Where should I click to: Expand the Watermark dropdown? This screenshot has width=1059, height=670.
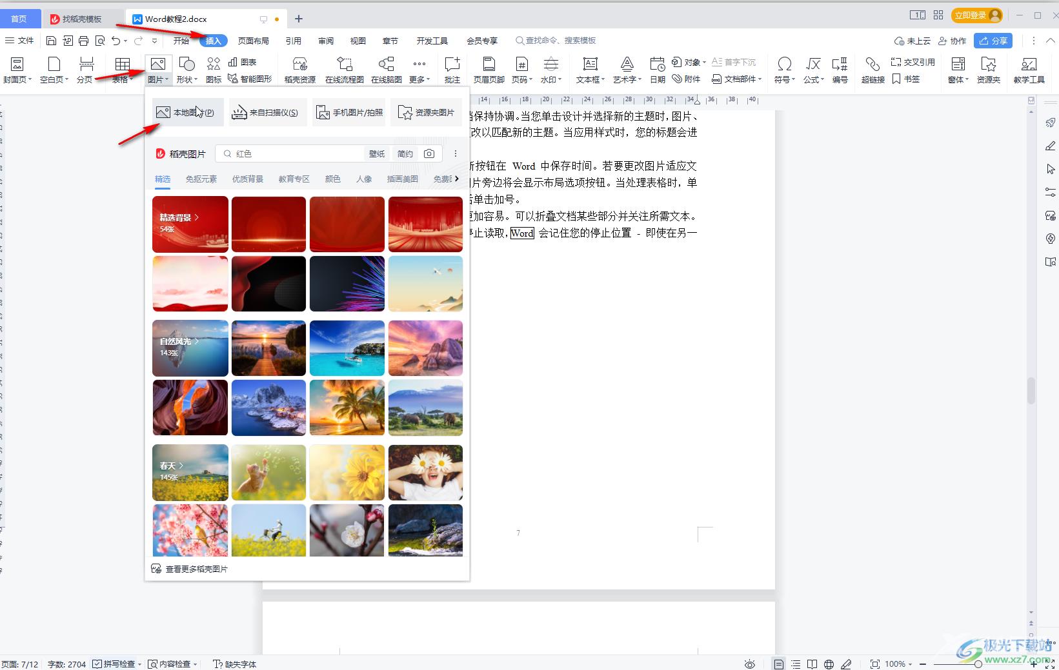tap(560, 80)
